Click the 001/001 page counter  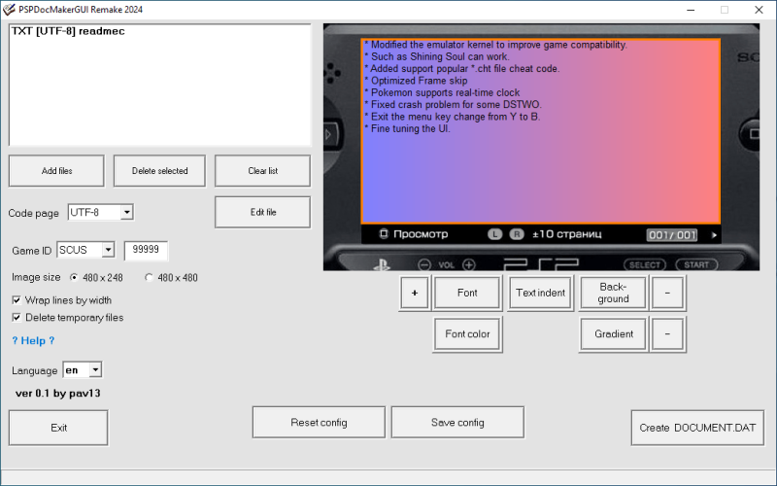click(672, 235)
